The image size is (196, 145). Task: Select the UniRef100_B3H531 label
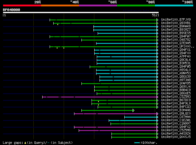pos(176,63)
